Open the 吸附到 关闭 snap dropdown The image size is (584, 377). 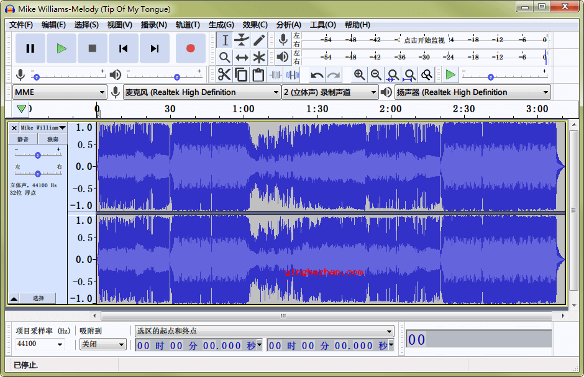103,344
